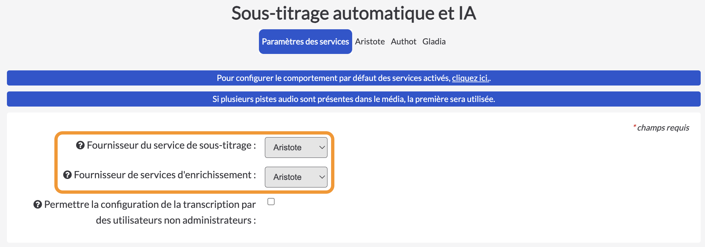Click help icon beside Fournisseur du service de sous-titrage
The image size is (705, 247).
tap(80, 145)
